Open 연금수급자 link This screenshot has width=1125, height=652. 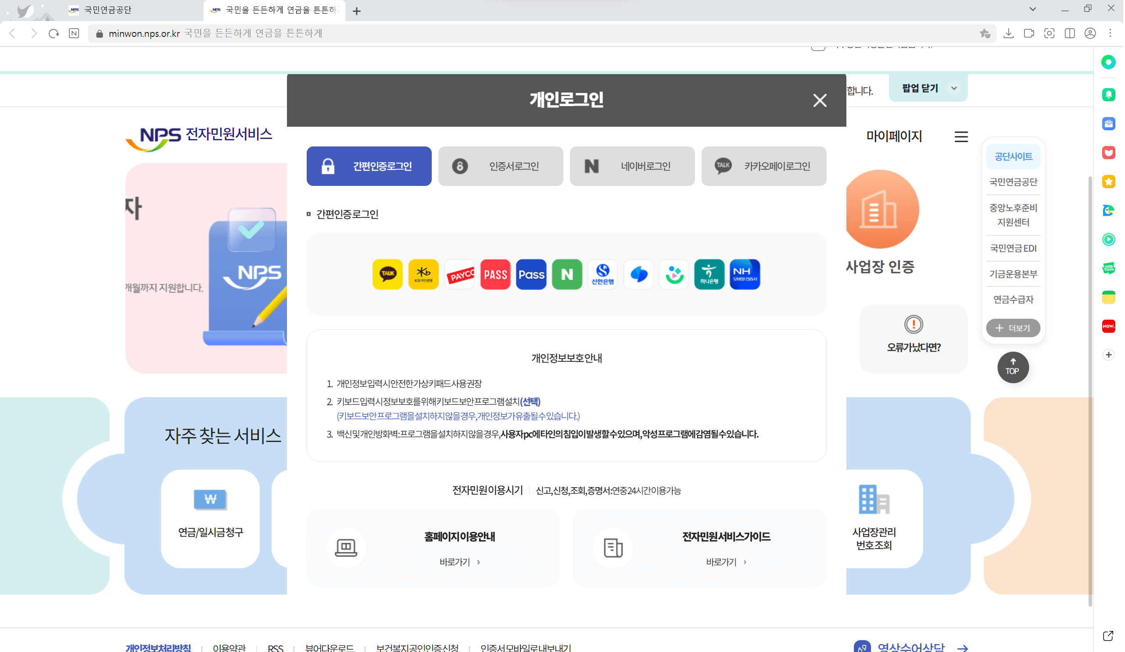[x=1013, y=299]
